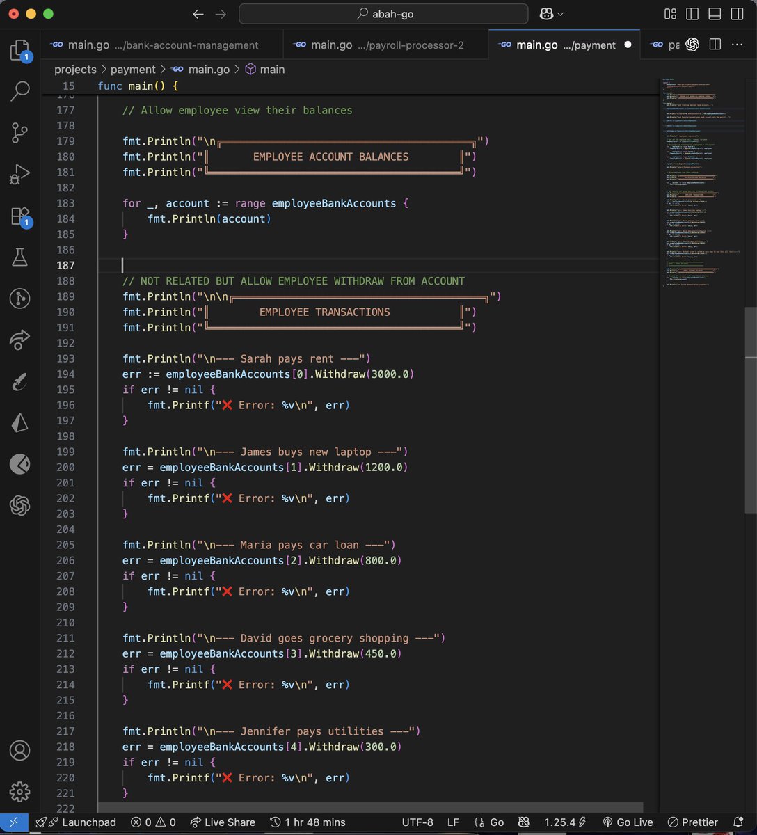The width and height of the screenshot is (757, 835).
Task: Click 'James buys new laptop' string
Action: (305, 452)
